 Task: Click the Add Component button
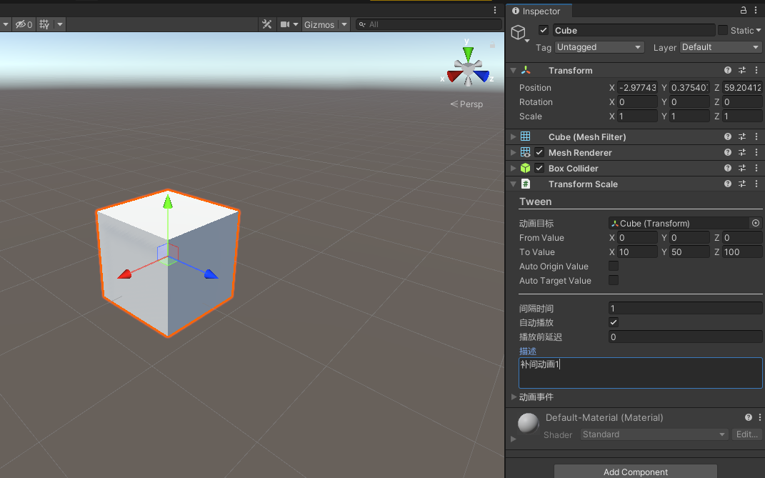(x=635, y=472)
